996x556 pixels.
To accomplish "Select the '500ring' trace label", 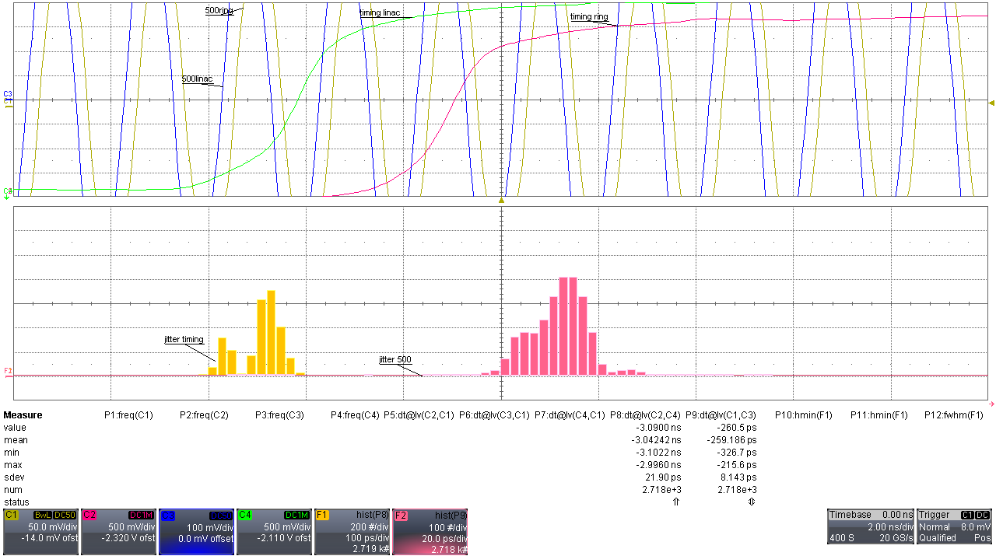I will click(x=221, y=11).
